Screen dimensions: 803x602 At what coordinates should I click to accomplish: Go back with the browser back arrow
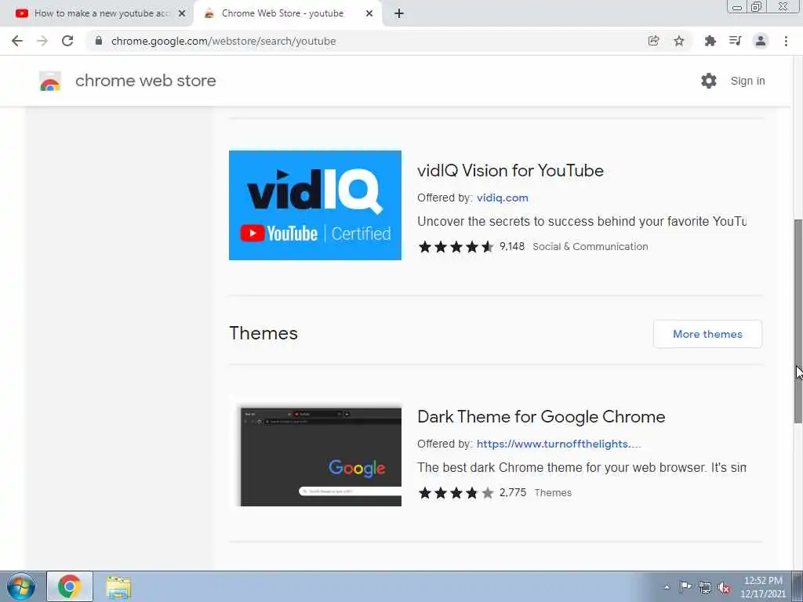pyautogui.click(x=17, y=41)
